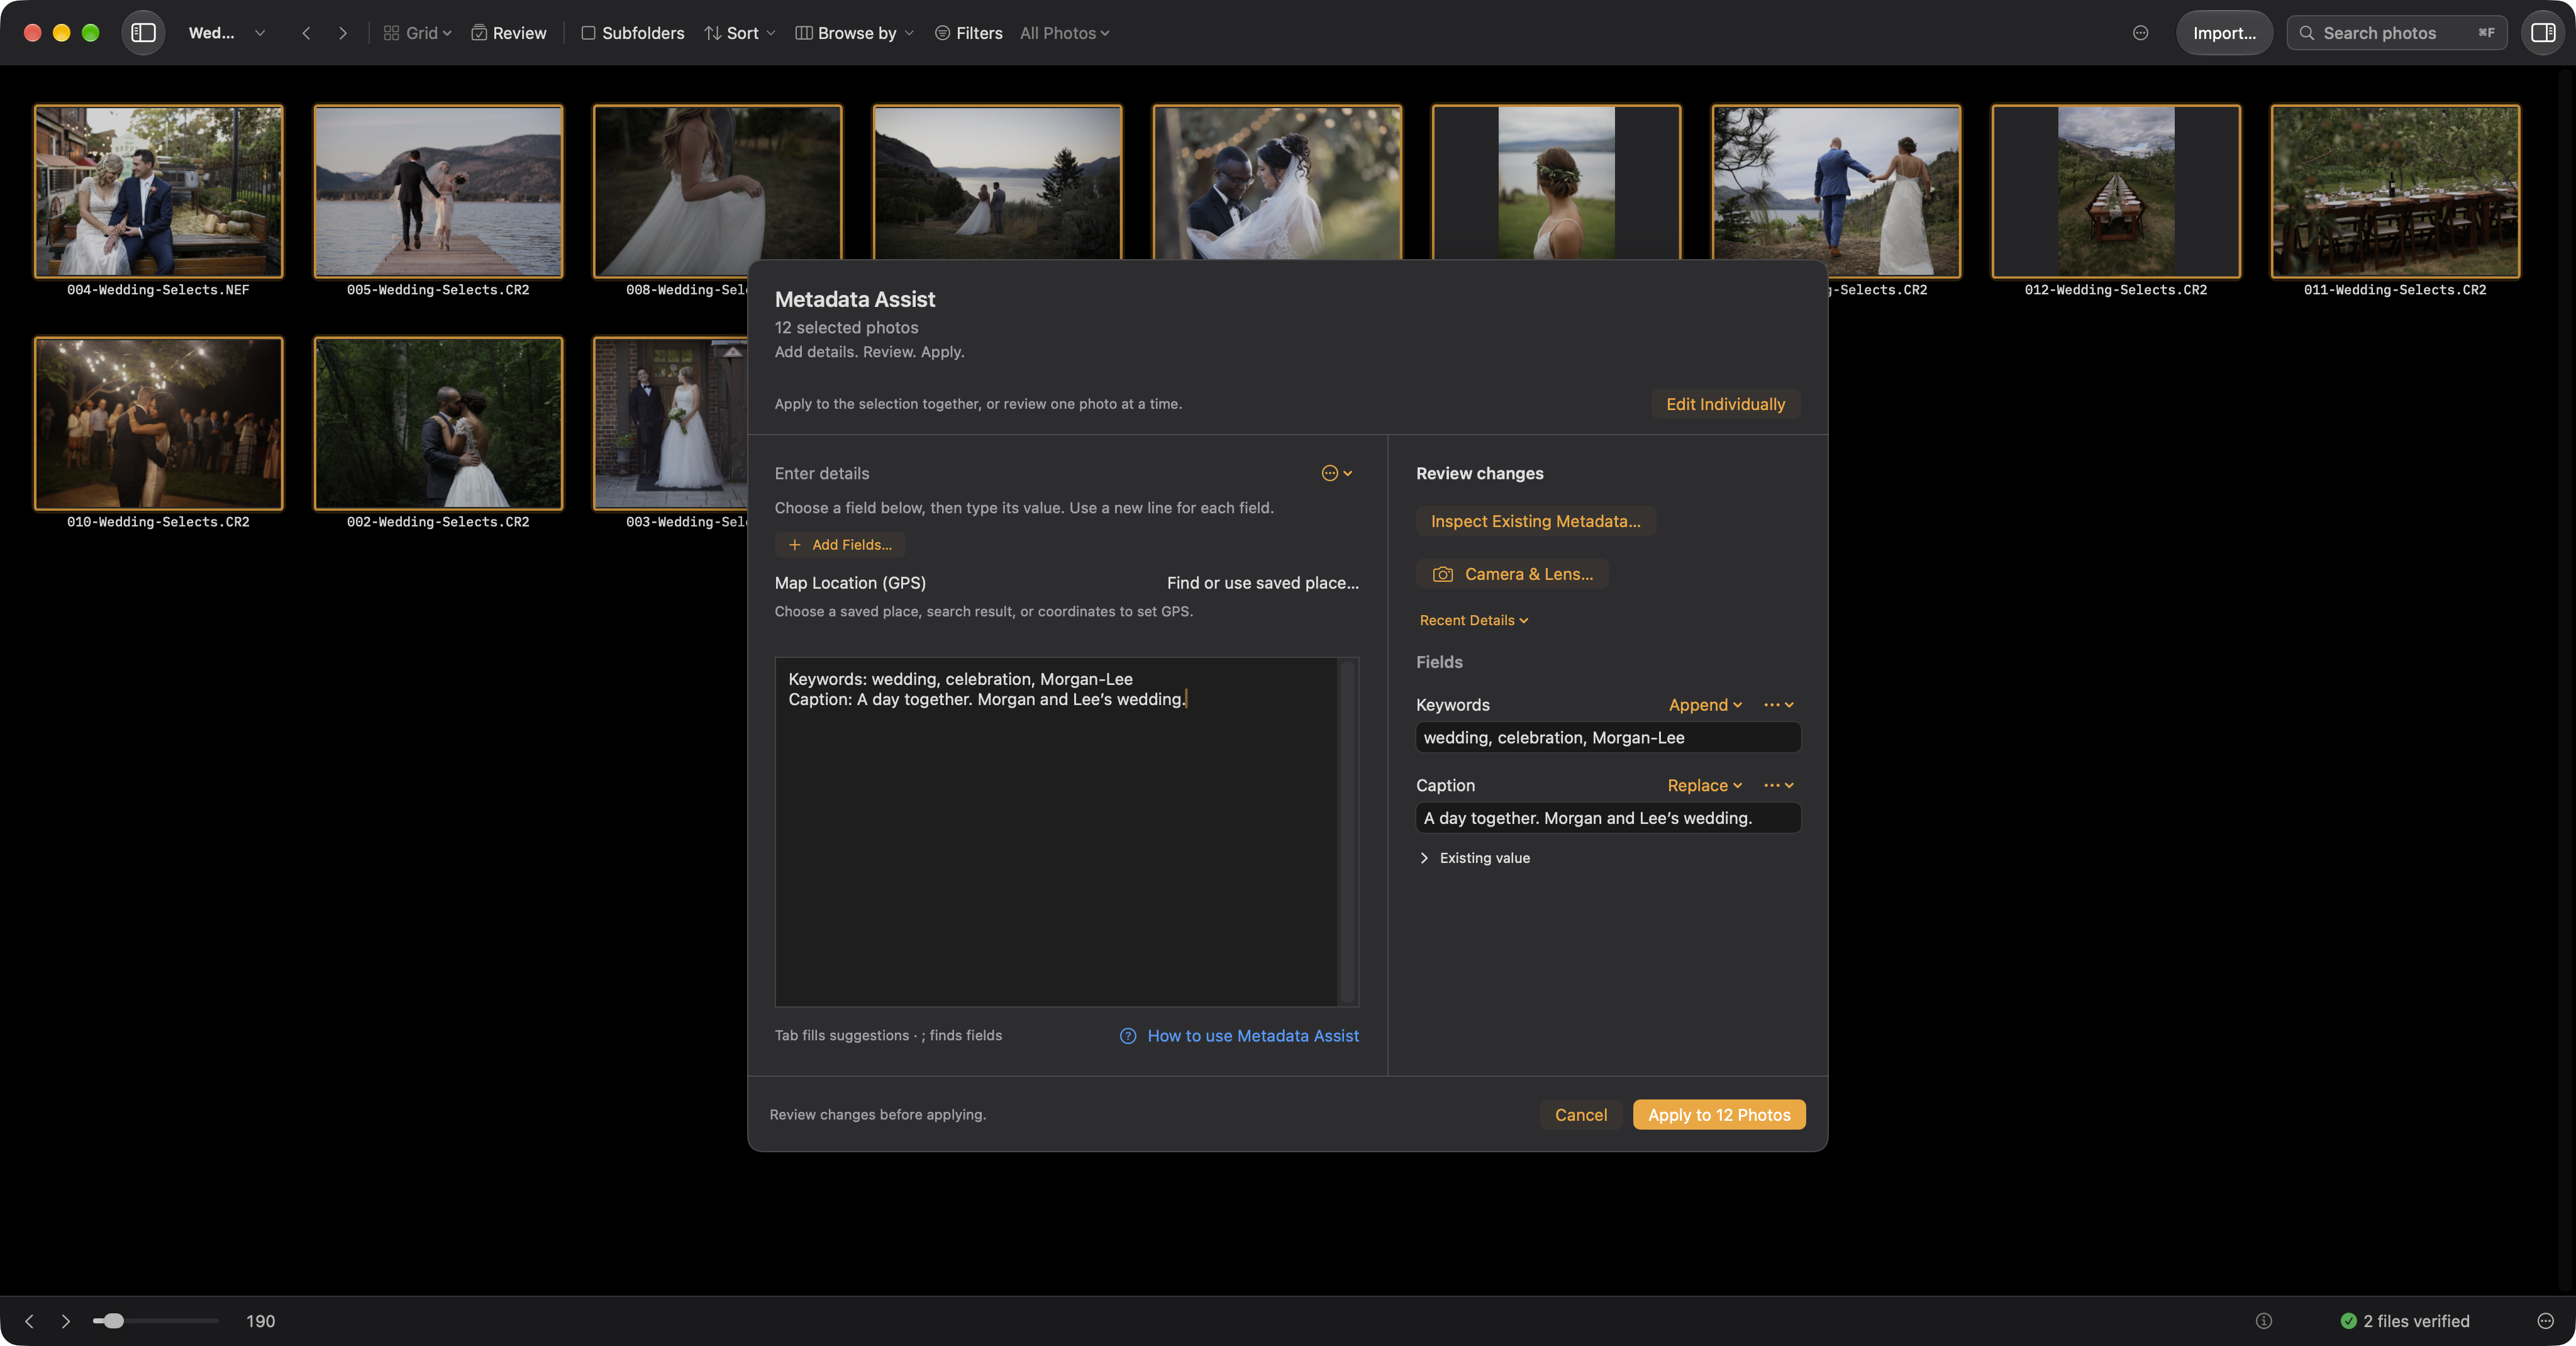This screenshot has width=2576, height=1346.
Task: Click the Edit Individually button
Action: pos(1725,404)
